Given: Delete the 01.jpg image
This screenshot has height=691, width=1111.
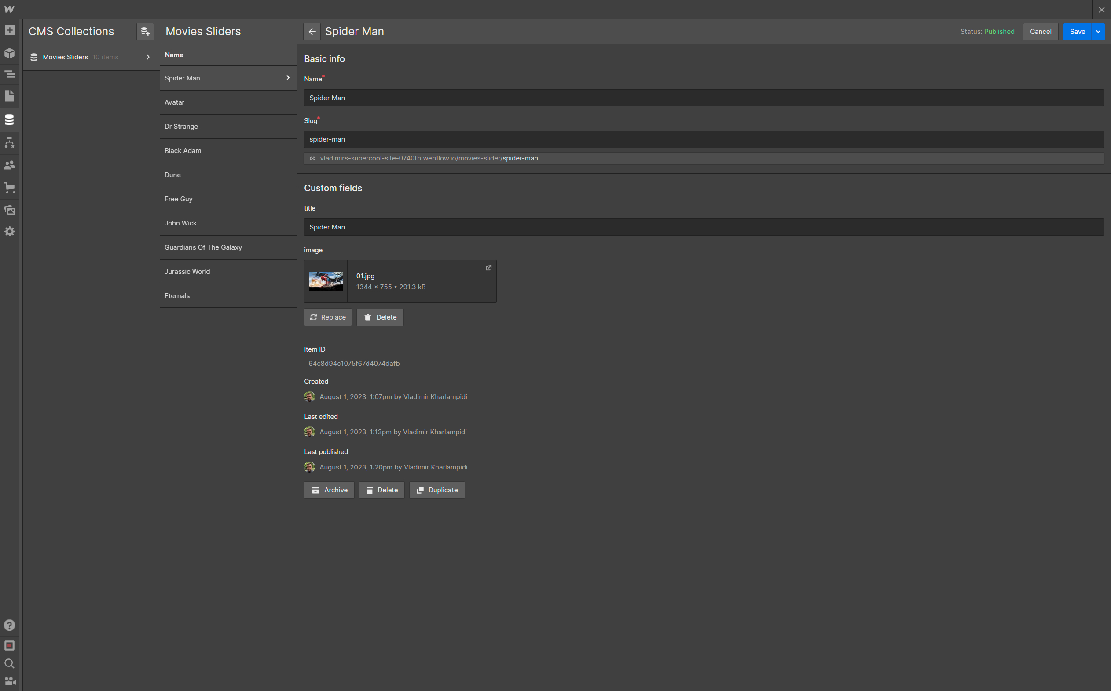Looking at the screenshot, I should coord(380,317).
